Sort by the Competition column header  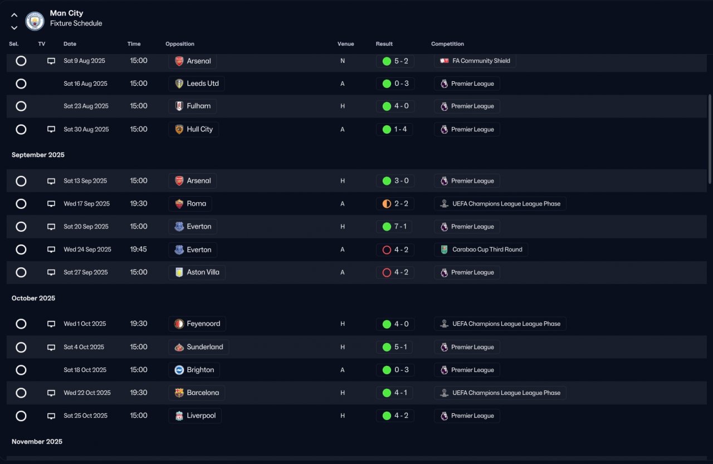tap(447, 44)
